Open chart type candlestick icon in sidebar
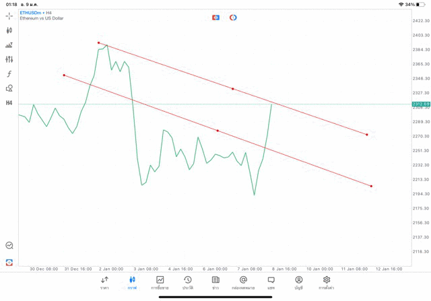 pyautogui.click(x=9, y=30)
